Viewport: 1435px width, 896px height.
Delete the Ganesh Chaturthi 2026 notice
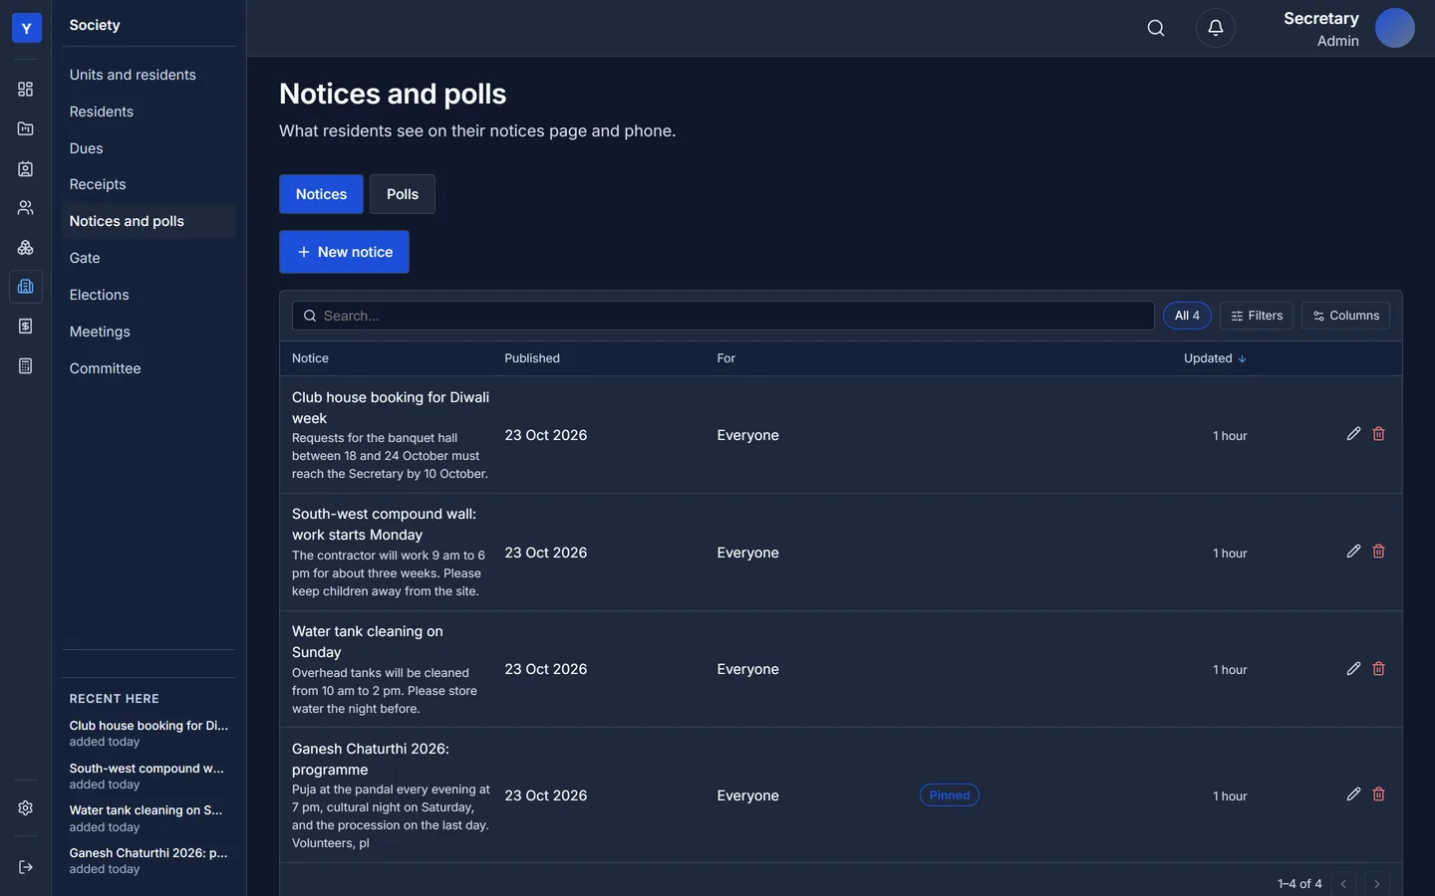tap(1379, 794)
